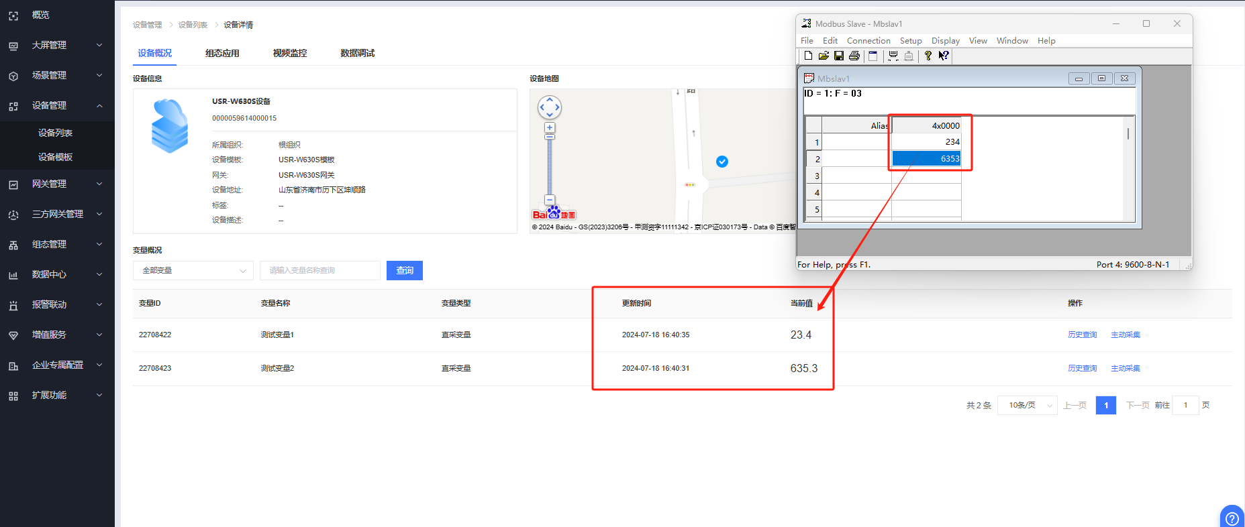1245x527 pixels.
Task: Click the help circle icon at bottom right
Action: [1232, 518]
